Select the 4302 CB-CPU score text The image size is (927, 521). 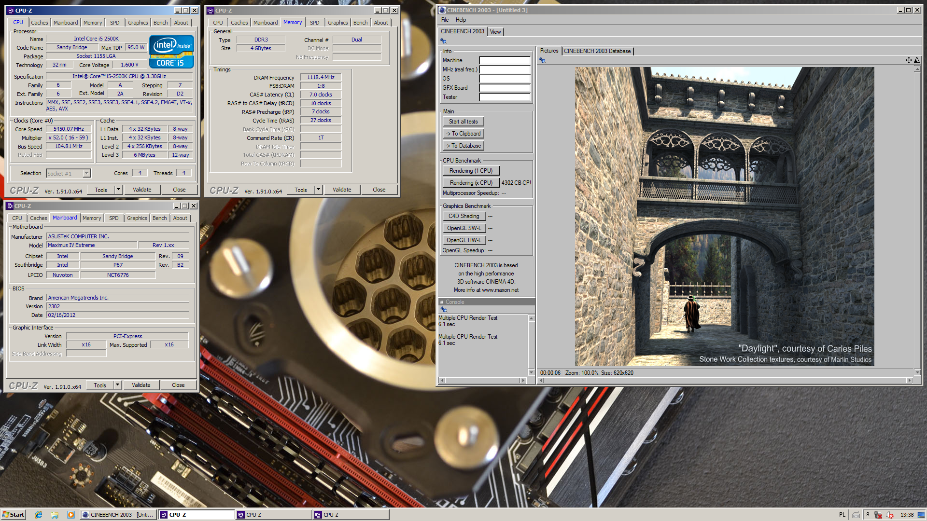[x=516, y=183]
